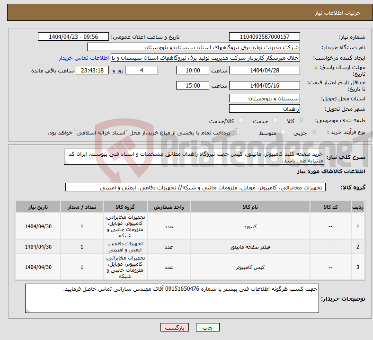Click the response deadline date 1404/04/28
Image resolution: width=373 pixels, height=340 pixels.
[264, 71]
